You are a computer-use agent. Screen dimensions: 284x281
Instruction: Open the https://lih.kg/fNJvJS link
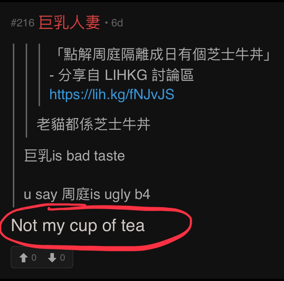click(x=112, y=94)
